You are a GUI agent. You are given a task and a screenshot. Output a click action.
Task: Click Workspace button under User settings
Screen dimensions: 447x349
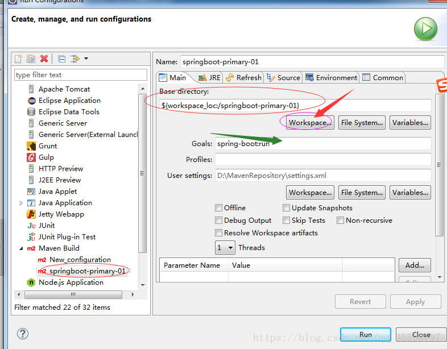pos(310,193)
